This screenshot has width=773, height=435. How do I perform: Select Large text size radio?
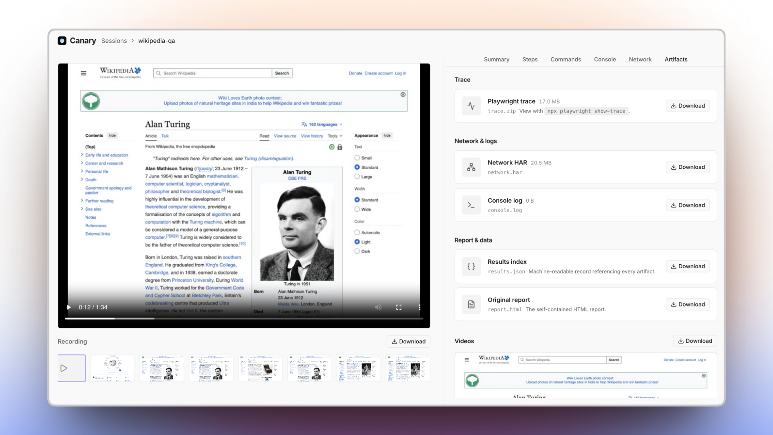(357, 176)
